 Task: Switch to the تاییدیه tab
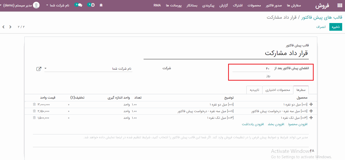pos(254,90)
